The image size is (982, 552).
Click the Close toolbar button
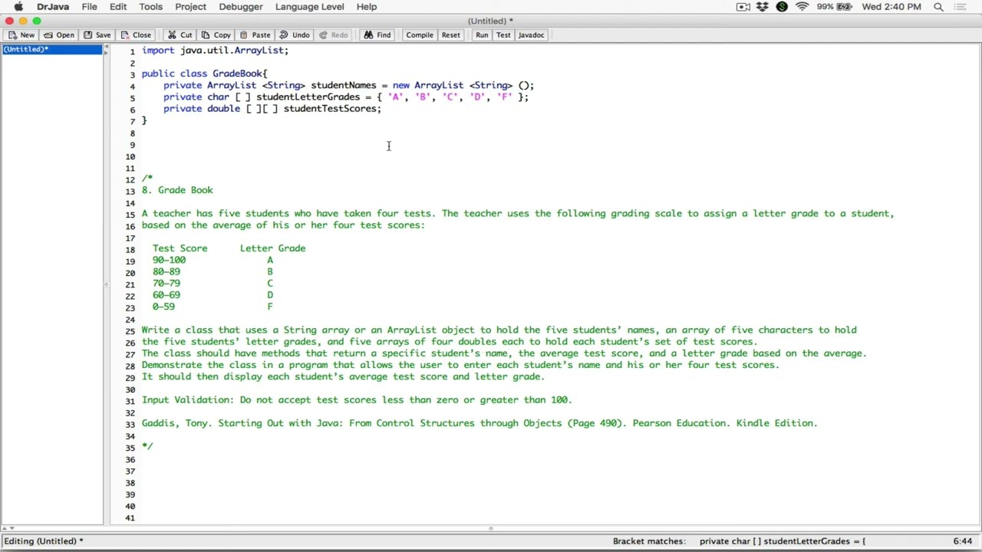coord(135,35)
